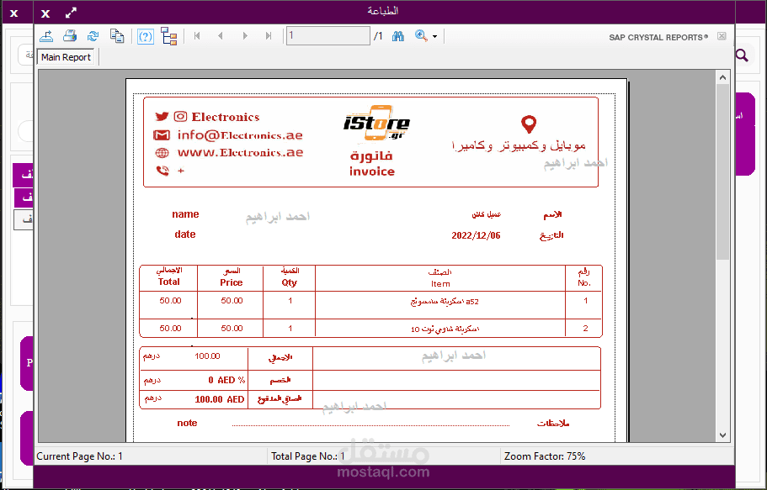Click the Copy icon in the toolbar
Image resolution: width=767 pixels, height=490 pixels.
(117, 36)
